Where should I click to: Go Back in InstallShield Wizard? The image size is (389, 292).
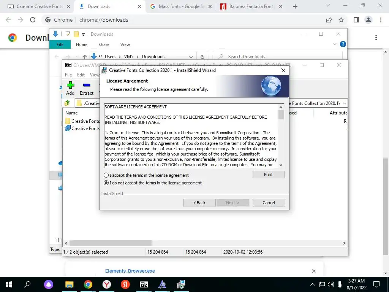pos(199,203)
